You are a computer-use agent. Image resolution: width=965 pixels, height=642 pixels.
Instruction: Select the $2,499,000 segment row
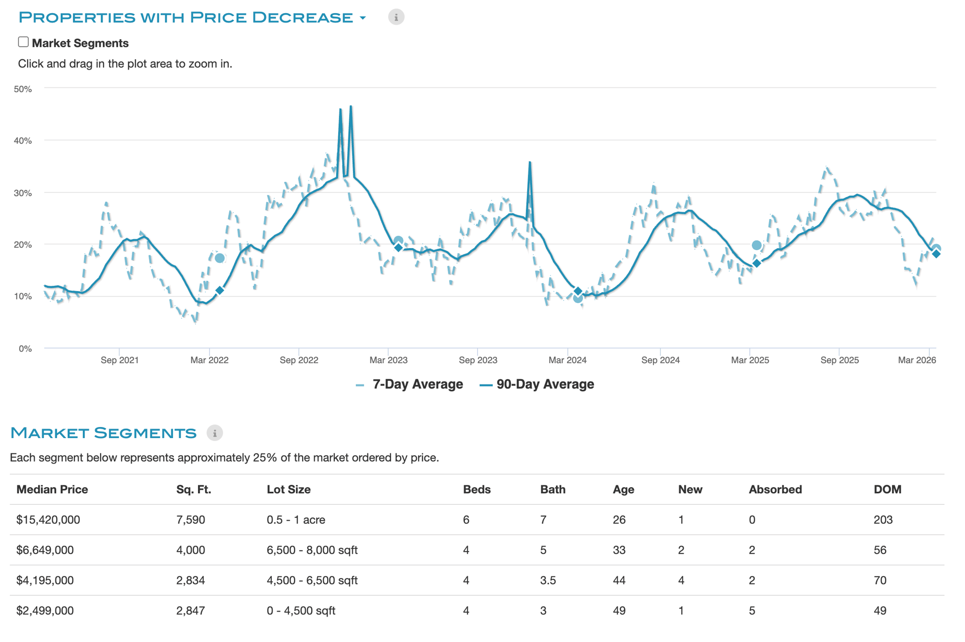coord(45,611)
